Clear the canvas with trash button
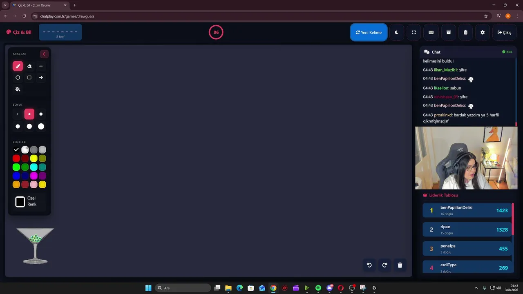The height and width of the screenshot is (294, 523). [x=400, y=265]
